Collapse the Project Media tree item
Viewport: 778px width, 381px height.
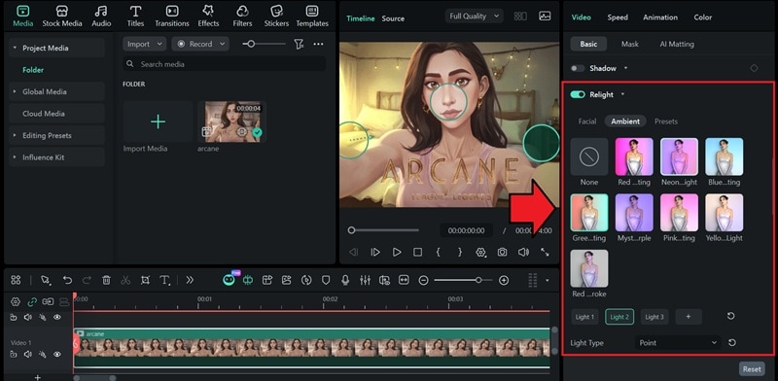click(x=15, y=49)
